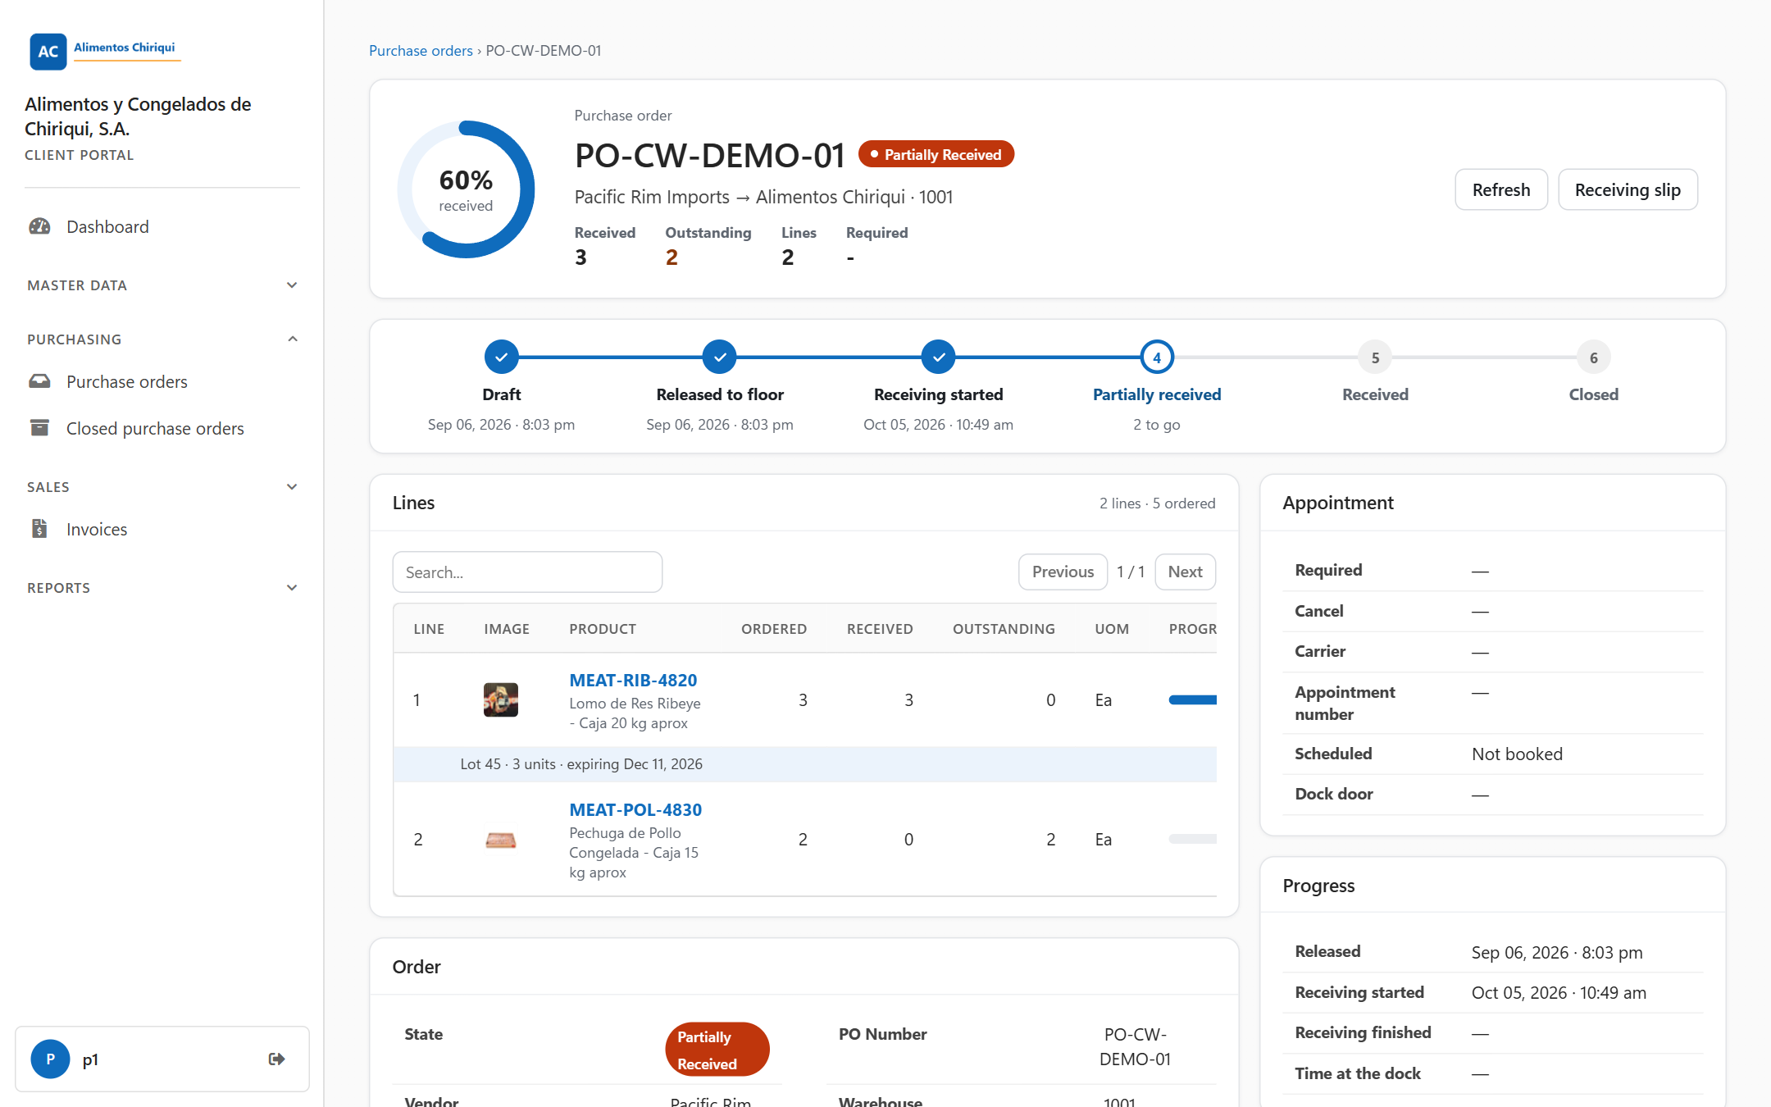Click the Refresh button
1771x1107 pixels.
[x=1500, y=189]
